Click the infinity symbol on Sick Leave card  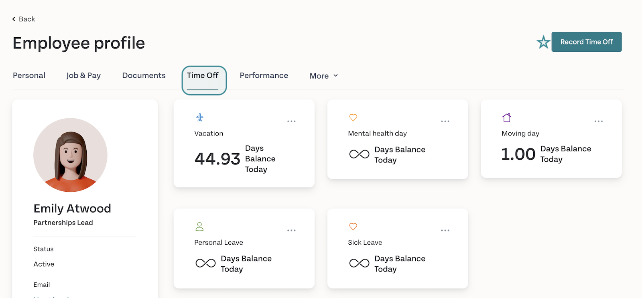pyautogui.click(x=359, y=263)
